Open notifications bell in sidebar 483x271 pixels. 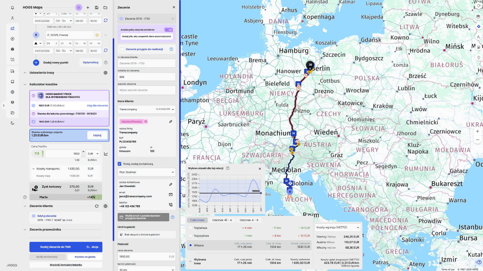click(12, 8)
